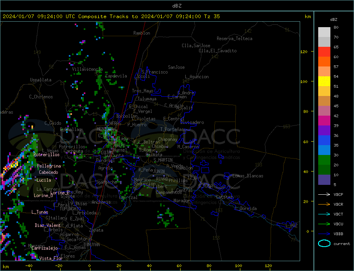354x271 pixels.
Task: Click the Clla.El_Cavadito label
Action: [218, 51]
